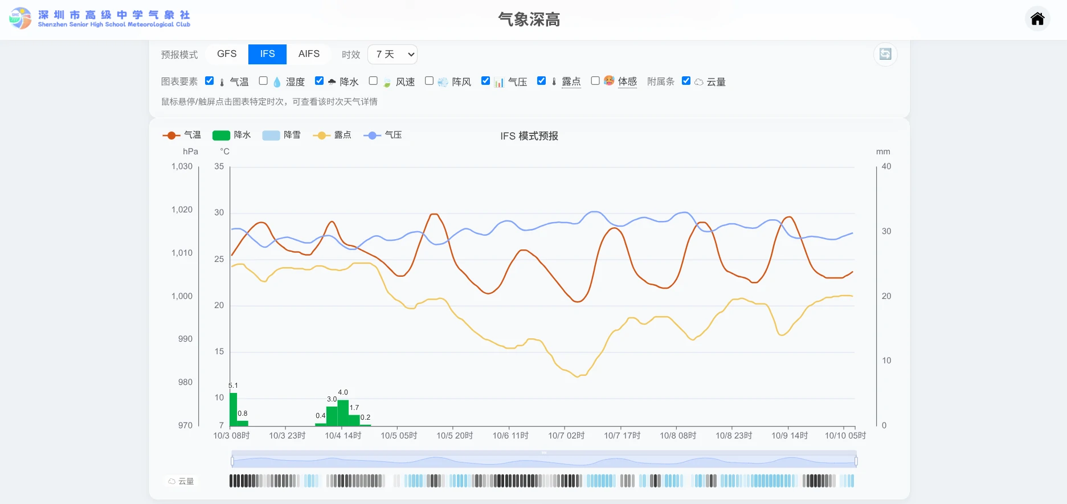Click the 5.1 precipitation bar at 10/3 08时
Screen dimensions: 1067x504
click(x=233, y=409)
